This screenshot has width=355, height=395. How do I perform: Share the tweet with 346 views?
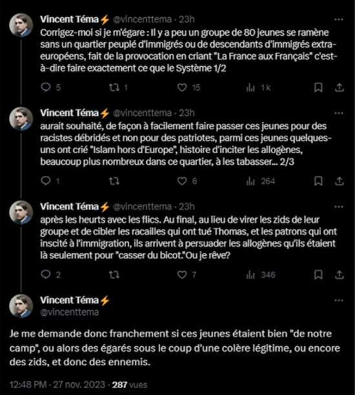coord(340,274)
